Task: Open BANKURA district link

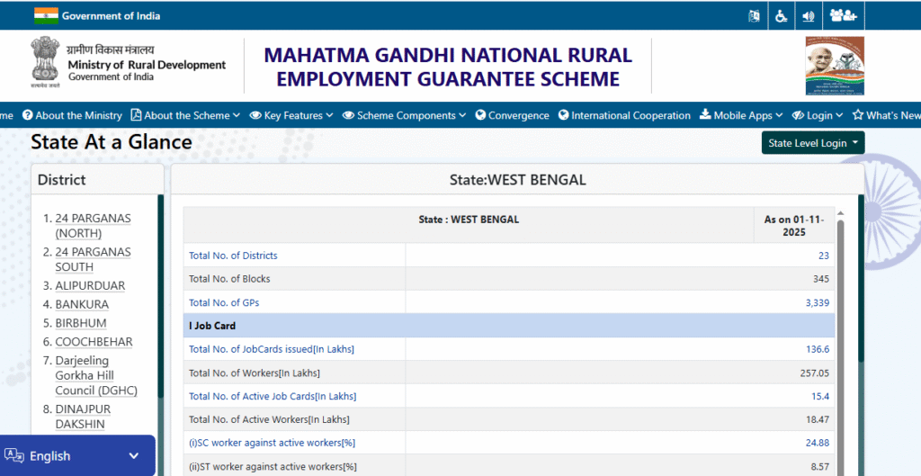Action: (82, 304)
